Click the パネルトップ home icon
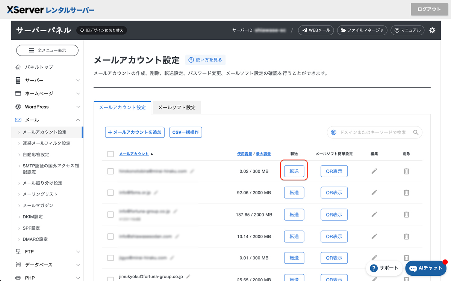451x281 pixels. 18,67
